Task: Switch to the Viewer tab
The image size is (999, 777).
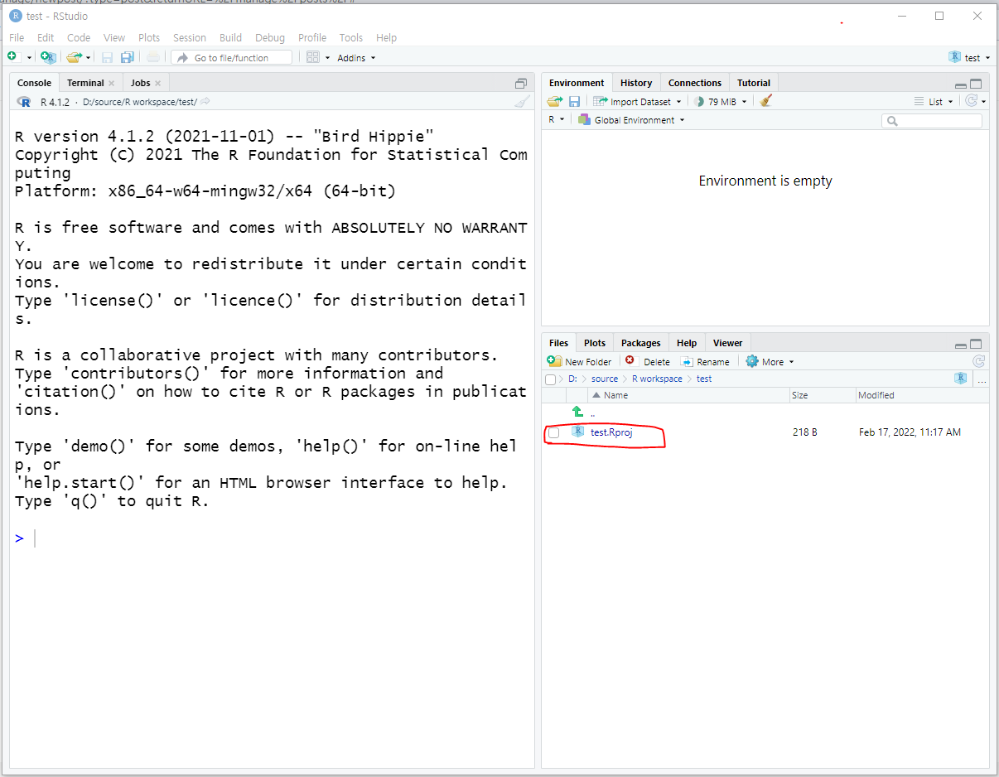Action: click(x=728, y=343)
